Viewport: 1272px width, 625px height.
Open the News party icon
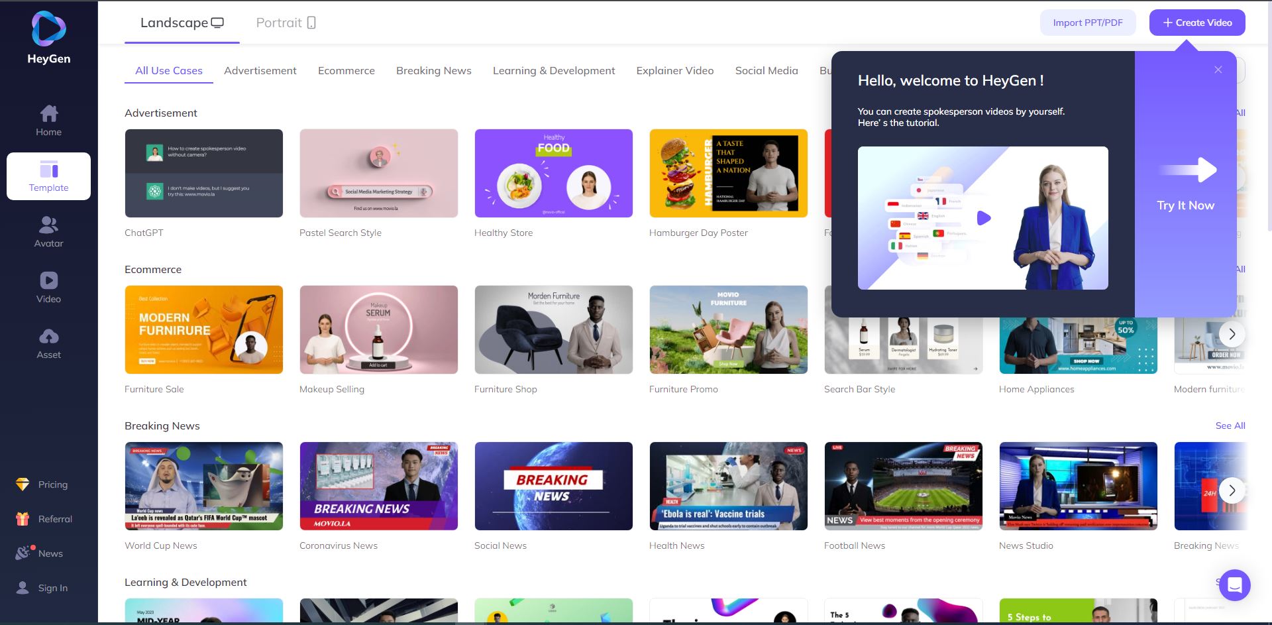pos(24,553)
